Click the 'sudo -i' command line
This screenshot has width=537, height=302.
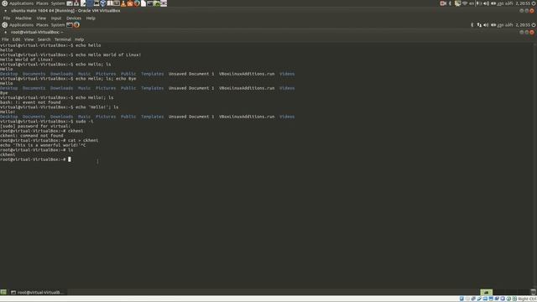click(47, 121)
